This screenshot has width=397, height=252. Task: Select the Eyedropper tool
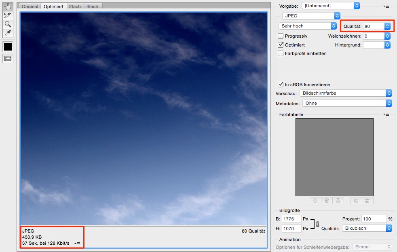pyautogui.click(x=8, y=33)
